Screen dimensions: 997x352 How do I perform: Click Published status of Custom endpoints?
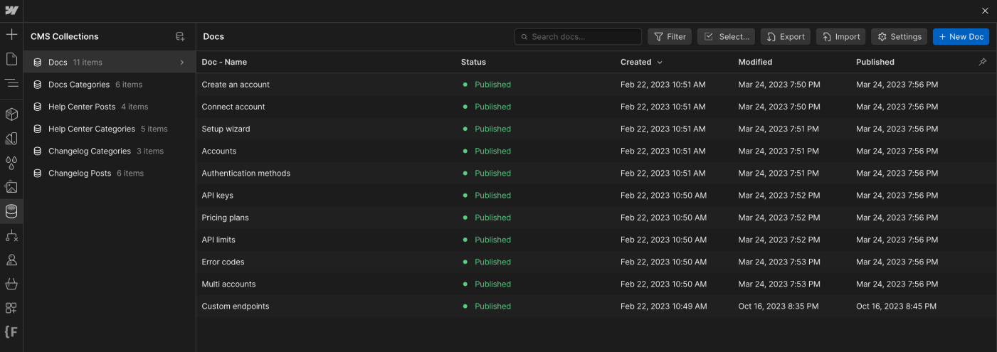[x=492, y=306]
